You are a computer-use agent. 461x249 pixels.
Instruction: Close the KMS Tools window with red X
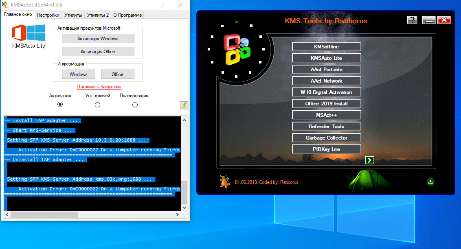pyautogui.click(x=444, y=20)
